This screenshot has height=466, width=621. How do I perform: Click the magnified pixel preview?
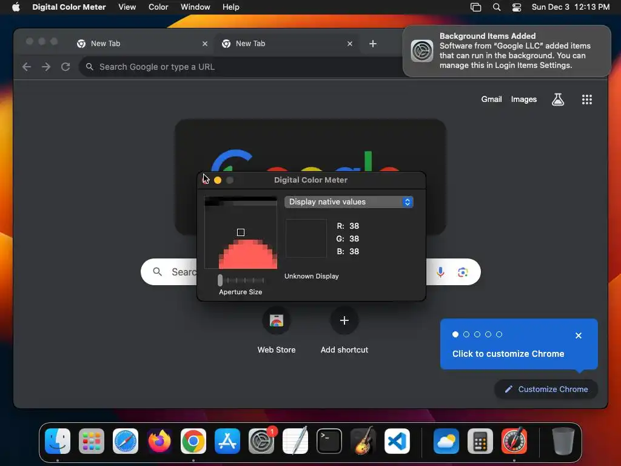tap(241, 232)
